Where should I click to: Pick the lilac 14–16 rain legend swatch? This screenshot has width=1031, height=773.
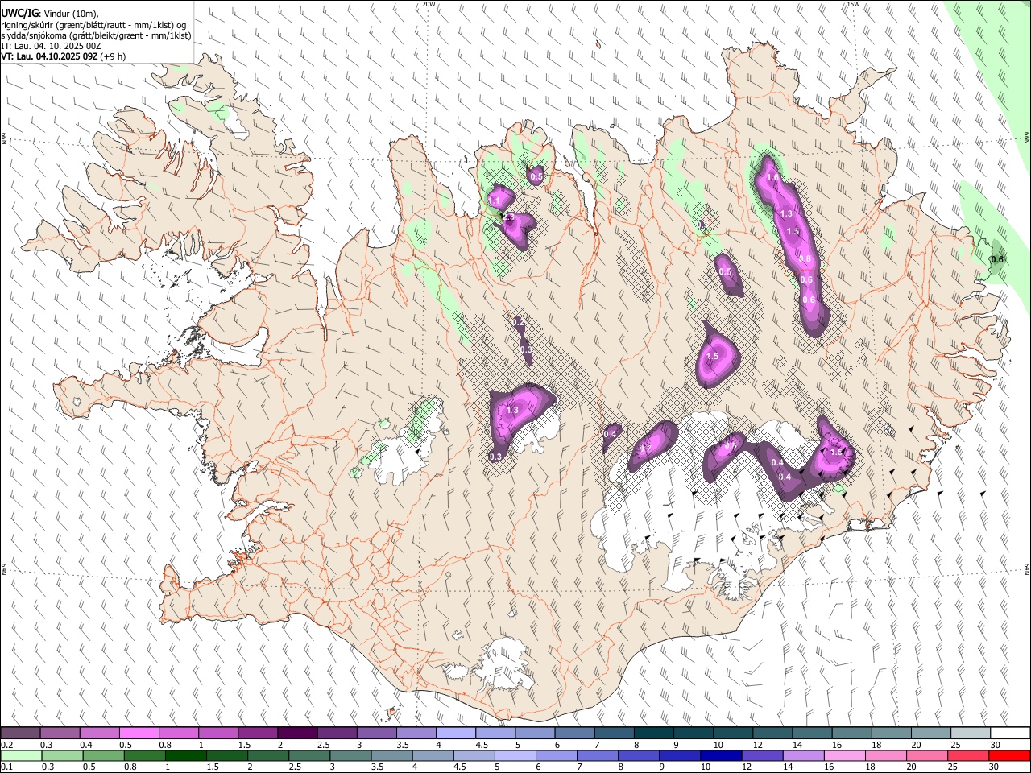tap(804, 755)
